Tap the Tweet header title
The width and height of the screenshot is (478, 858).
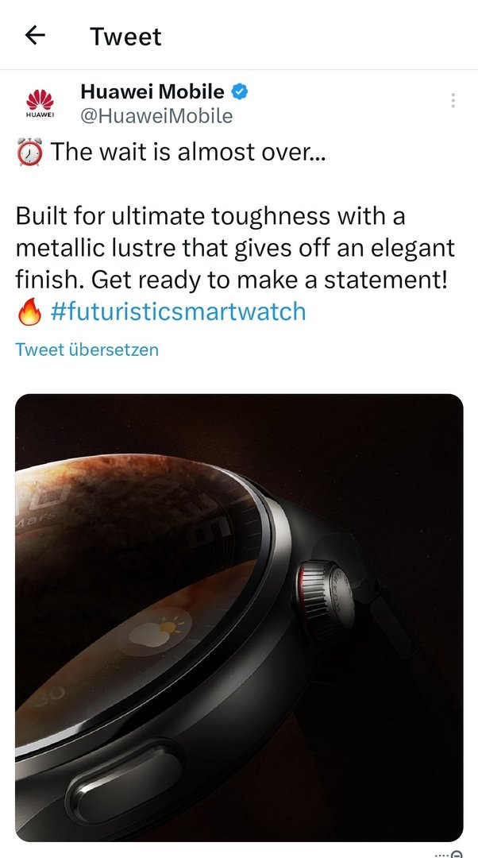[125, 37]
